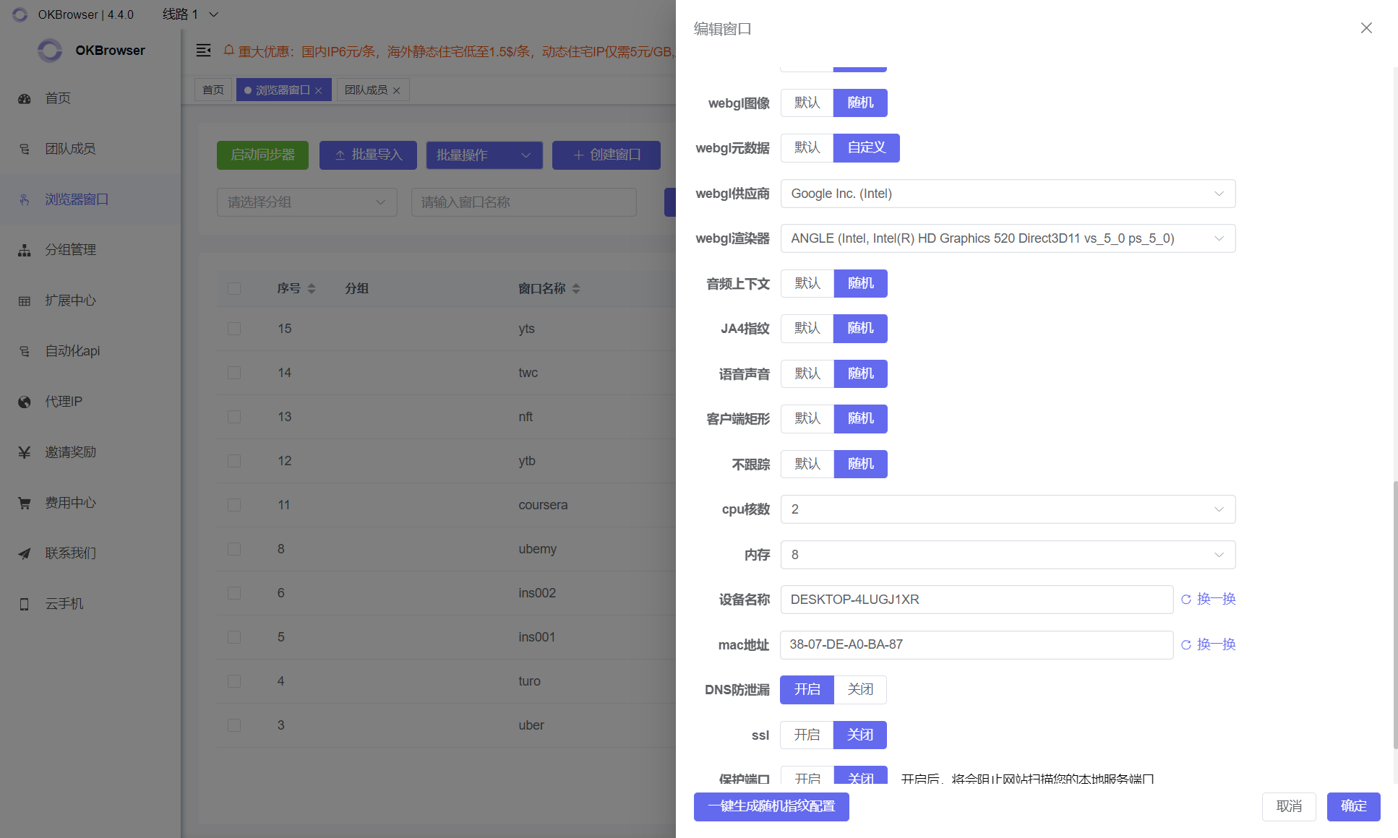Click the 费用中心 shopping cart icon
The width and height of the screenshot is (1398, 838).
pos(25,504)
